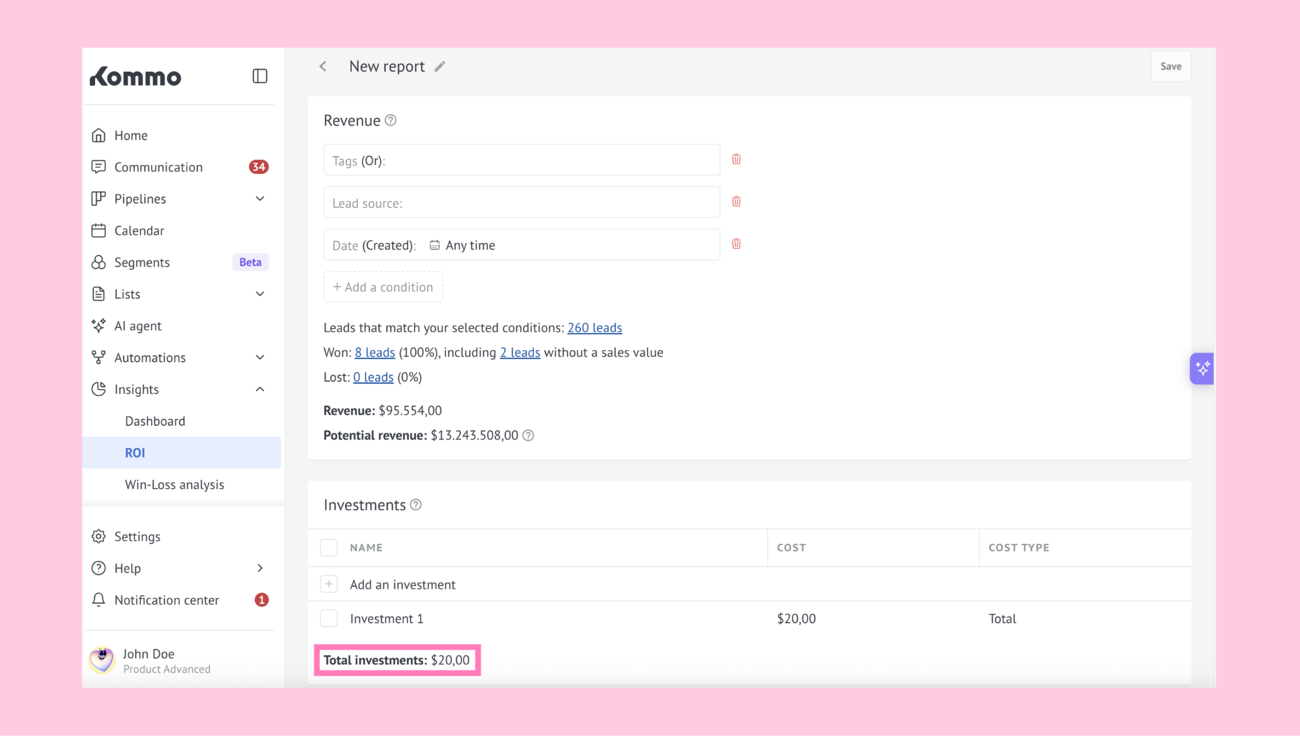
Task: Click the COST TYPE column header
Action: 1019,548
